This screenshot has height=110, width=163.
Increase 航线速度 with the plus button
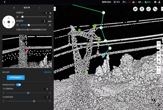pyautogui.click(x=50, y=25)
